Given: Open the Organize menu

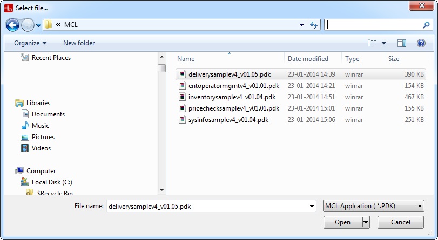Looking at the screenshot, I should pyautogui.click(x=30, y=43).
